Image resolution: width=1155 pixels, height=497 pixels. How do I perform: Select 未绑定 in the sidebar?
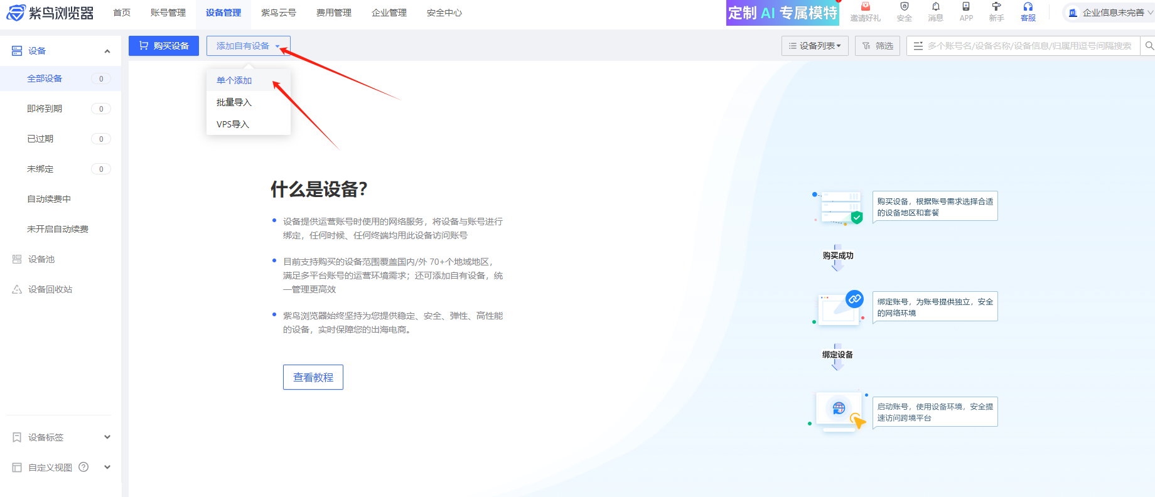(x=60, y=169)
